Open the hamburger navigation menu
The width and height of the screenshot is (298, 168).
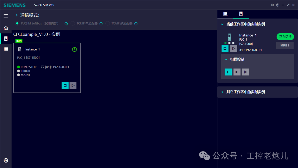(x=6, y=16)
